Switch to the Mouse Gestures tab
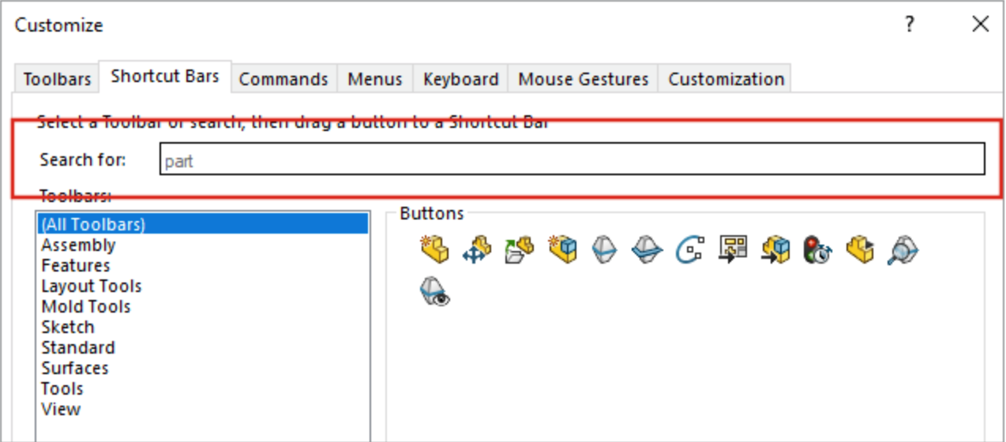 click(584, 79)
